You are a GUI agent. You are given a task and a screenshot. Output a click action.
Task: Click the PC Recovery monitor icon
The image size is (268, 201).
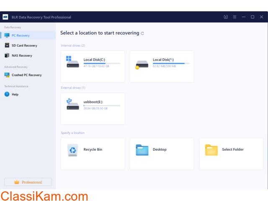7,35
